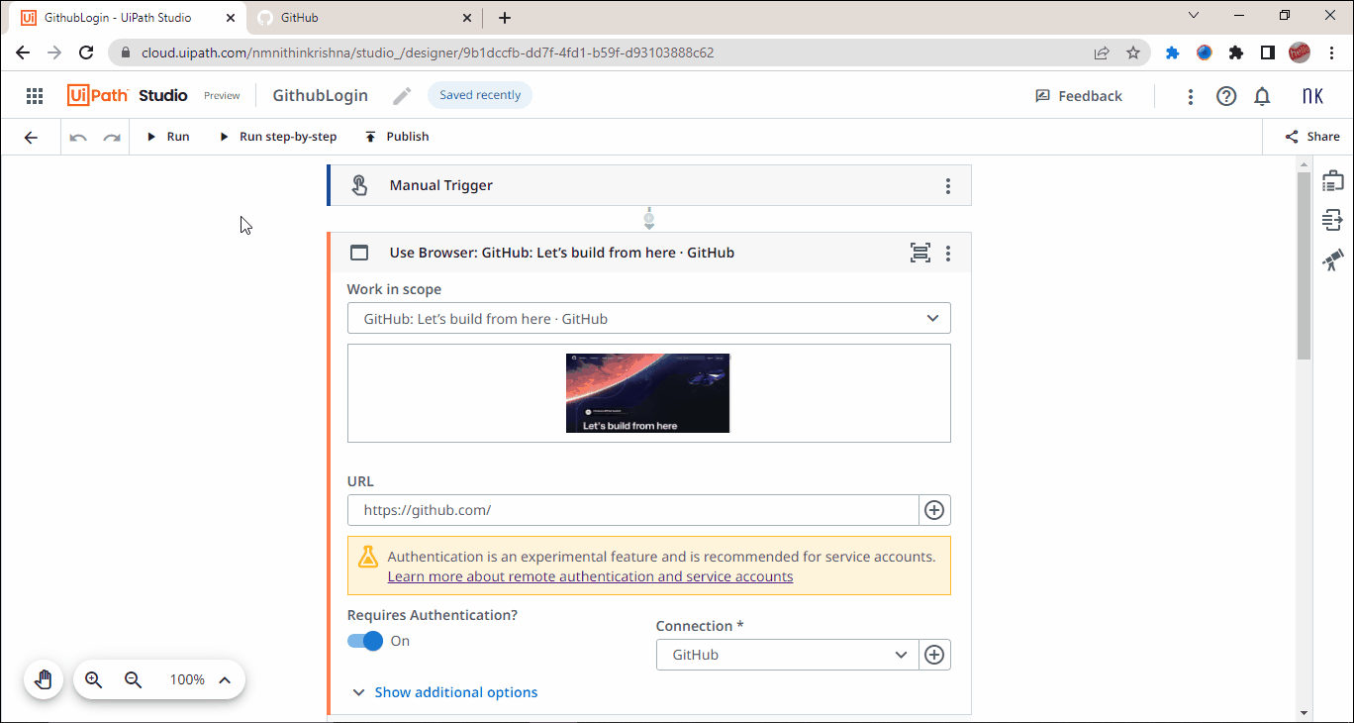This screenshot has width=1354, height=723.
Task: Click the Use Browser window icon
Action: 359,253
